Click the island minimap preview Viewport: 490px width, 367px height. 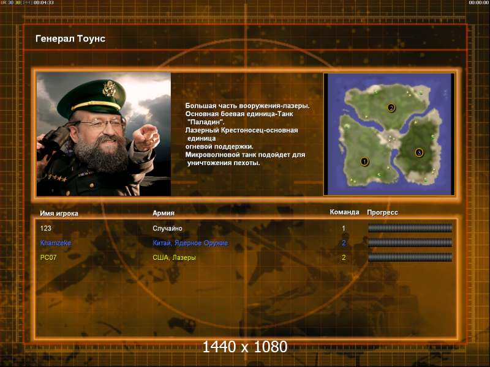point(389,134)
